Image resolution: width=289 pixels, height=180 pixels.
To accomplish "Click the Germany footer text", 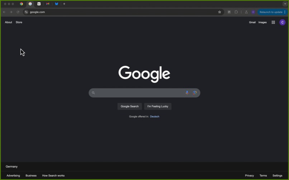I will [x=11, y=166].
